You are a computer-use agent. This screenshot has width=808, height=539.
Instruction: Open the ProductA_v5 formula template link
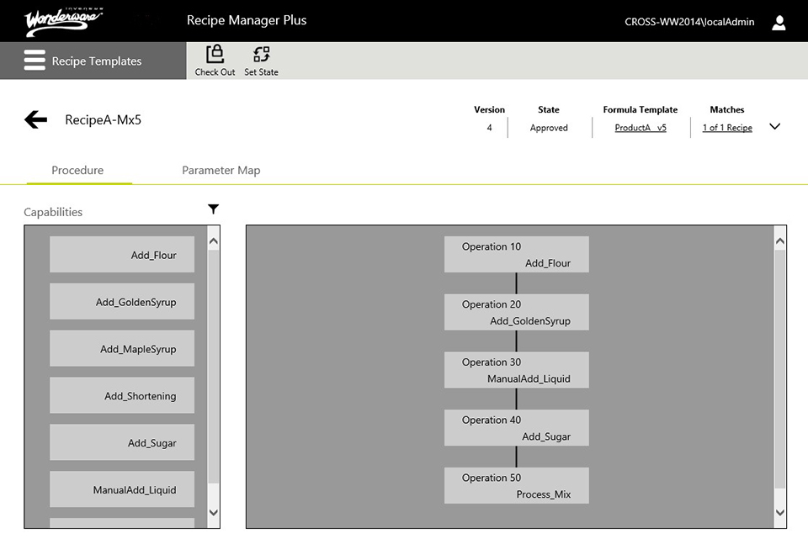click(641, 128)
